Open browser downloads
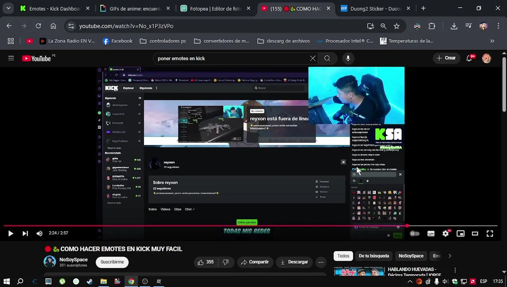 (x=454, y=26)
